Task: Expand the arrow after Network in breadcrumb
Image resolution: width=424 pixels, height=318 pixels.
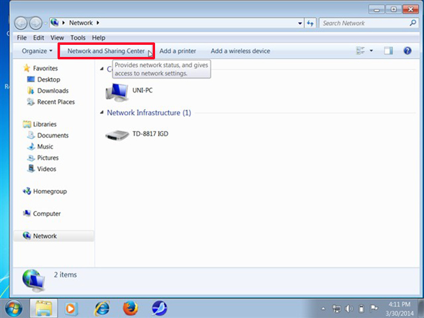Action: coord(98,23)
